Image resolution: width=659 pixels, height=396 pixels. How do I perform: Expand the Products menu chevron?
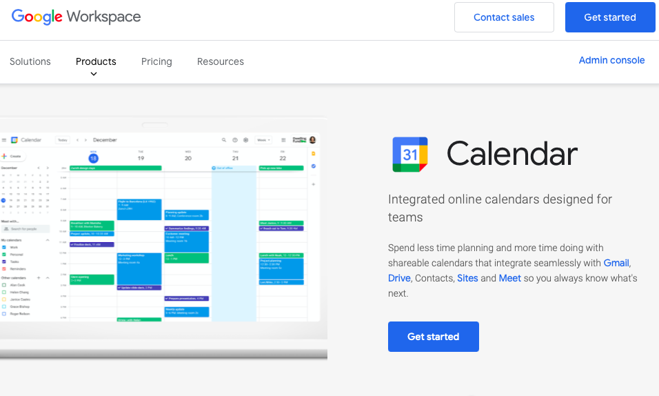94,74
